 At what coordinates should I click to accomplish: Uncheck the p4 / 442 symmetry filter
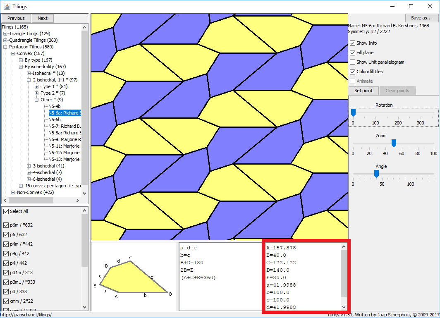click(6, 263)
